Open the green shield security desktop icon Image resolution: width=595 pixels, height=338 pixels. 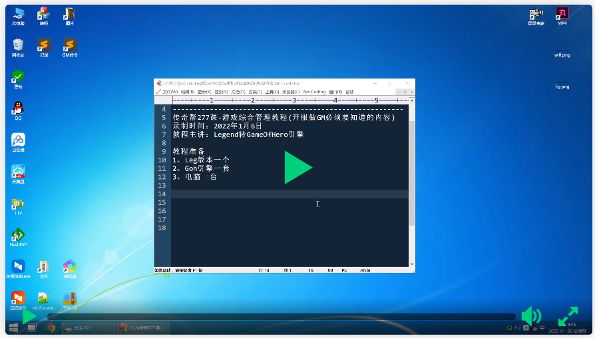[18, 80]
